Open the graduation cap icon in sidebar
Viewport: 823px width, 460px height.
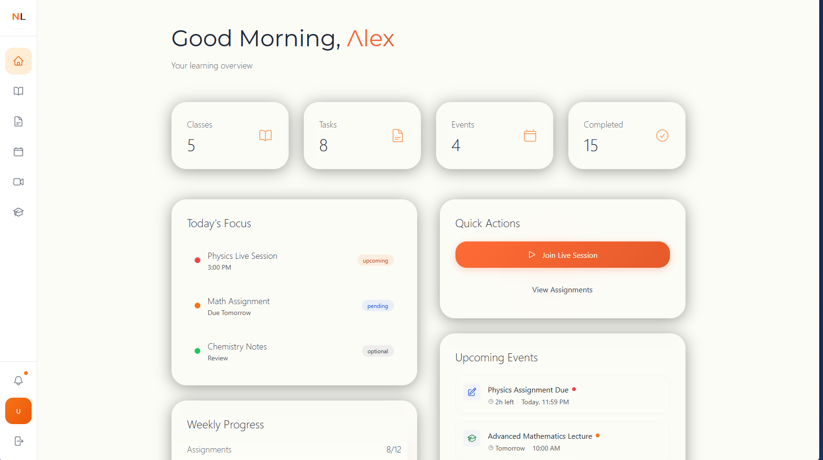18,212
